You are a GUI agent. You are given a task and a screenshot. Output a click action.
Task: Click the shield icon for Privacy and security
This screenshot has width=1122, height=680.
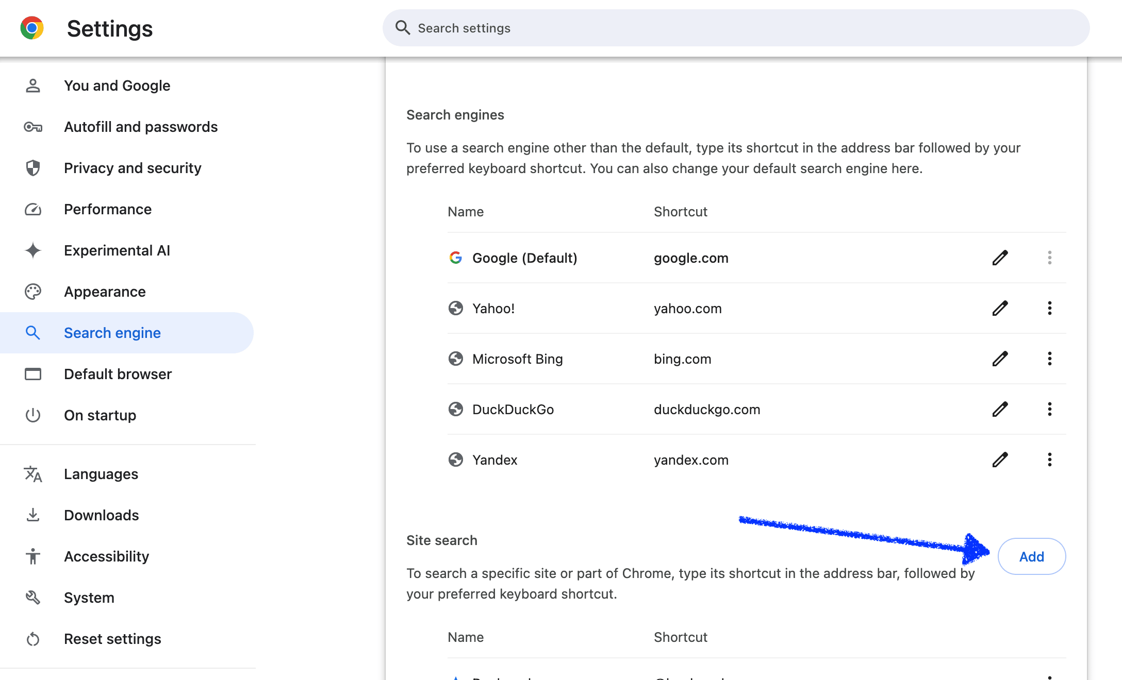tap(33, 168)
